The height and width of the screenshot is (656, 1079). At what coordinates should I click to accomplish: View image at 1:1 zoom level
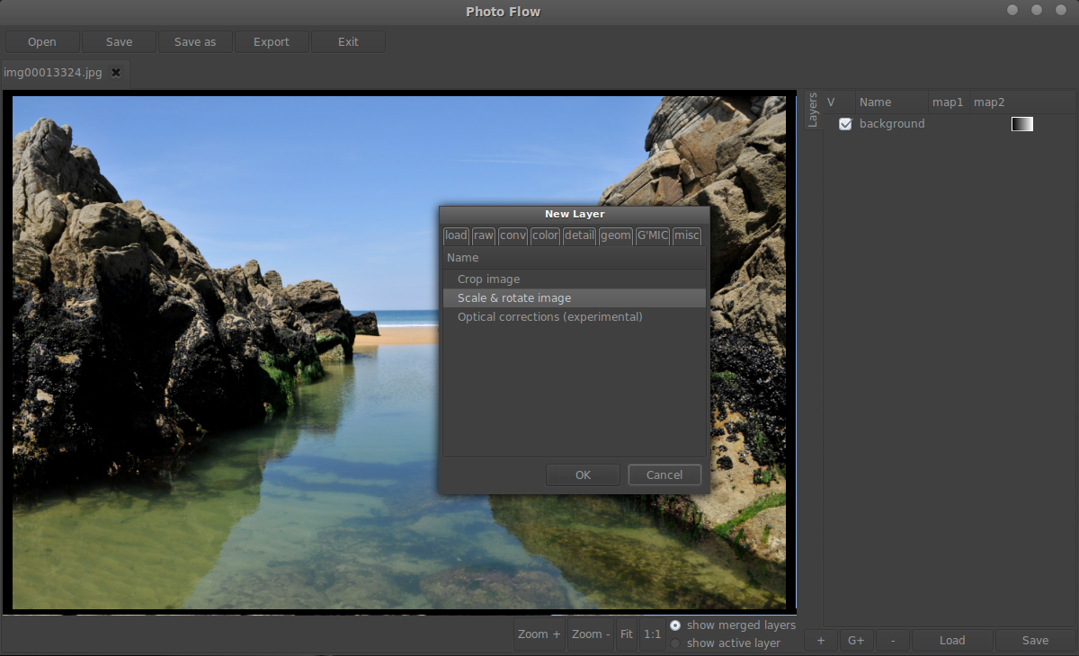pyautogui.click(x=652, y=634)
